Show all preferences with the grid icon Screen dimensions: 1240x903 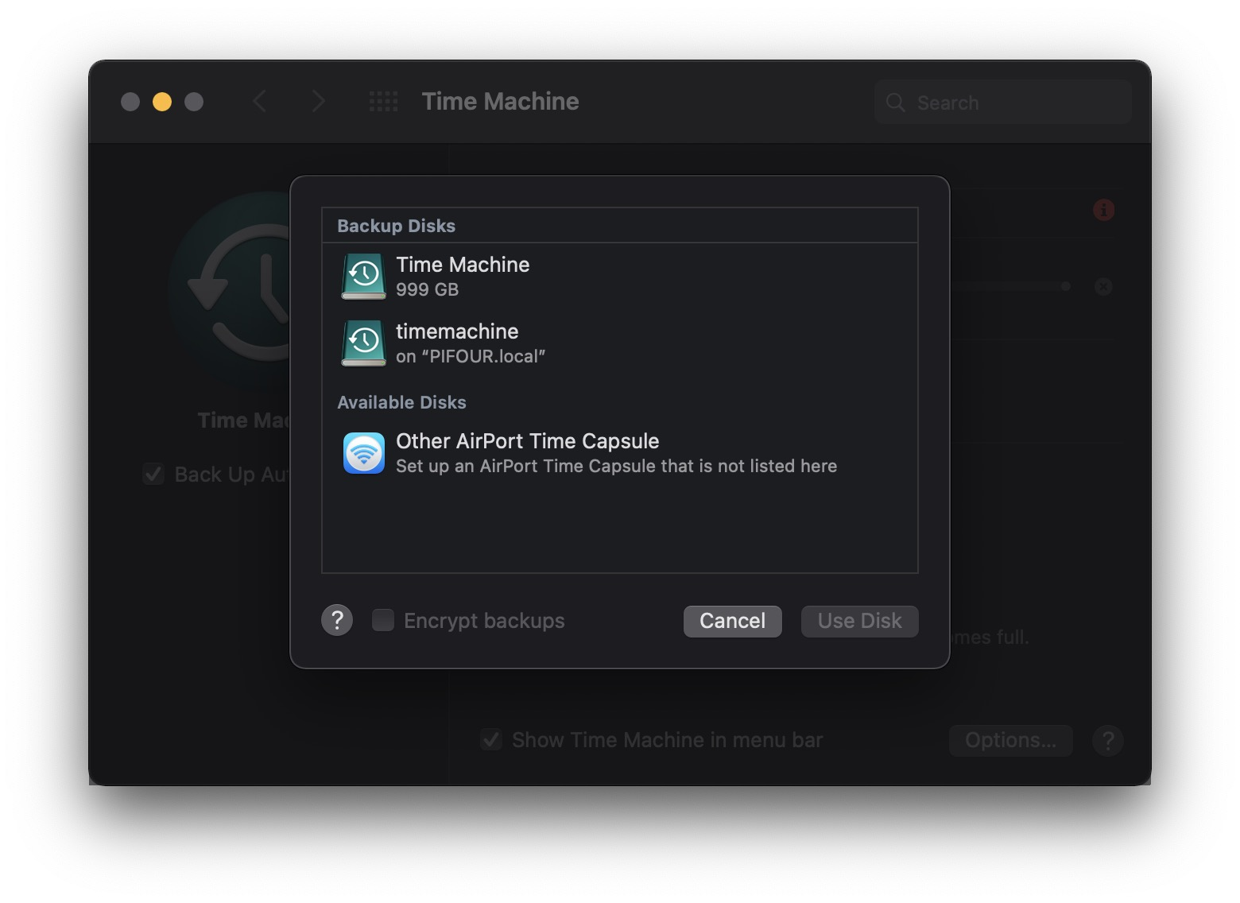coord(383,102)
